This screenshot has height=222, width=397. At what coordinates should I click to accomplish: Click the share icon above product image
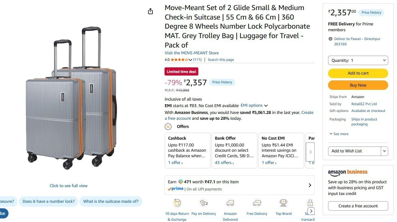pyautogui.click(x=150, y=11)
